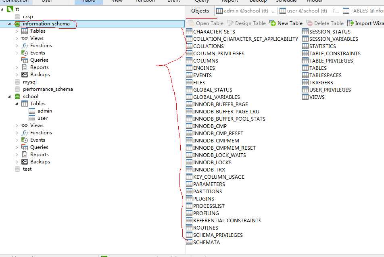Switch to the Objects tab

point(200,11)
